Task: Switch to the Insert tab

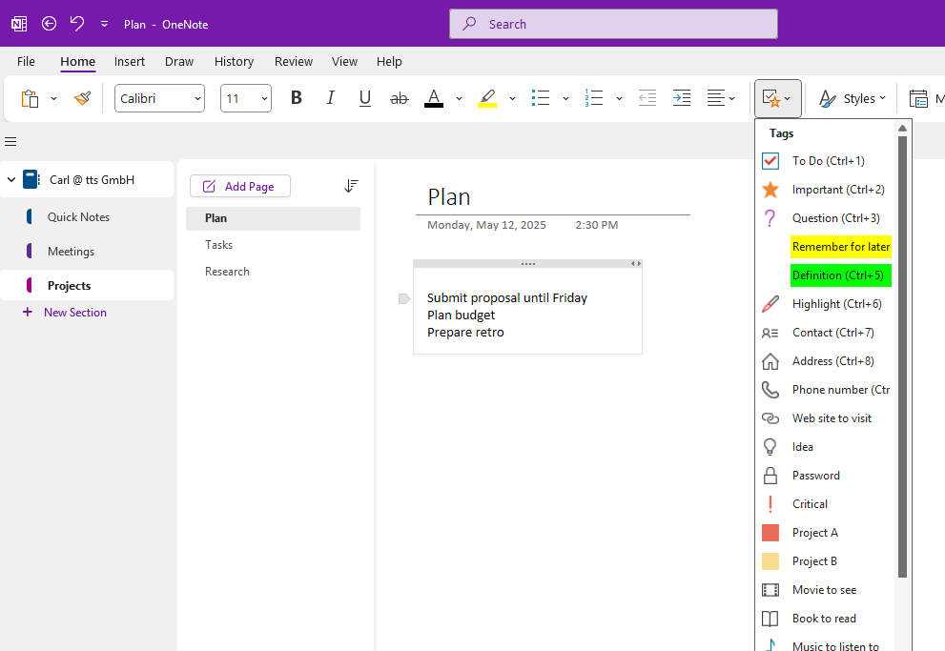Action: (130, 61)
